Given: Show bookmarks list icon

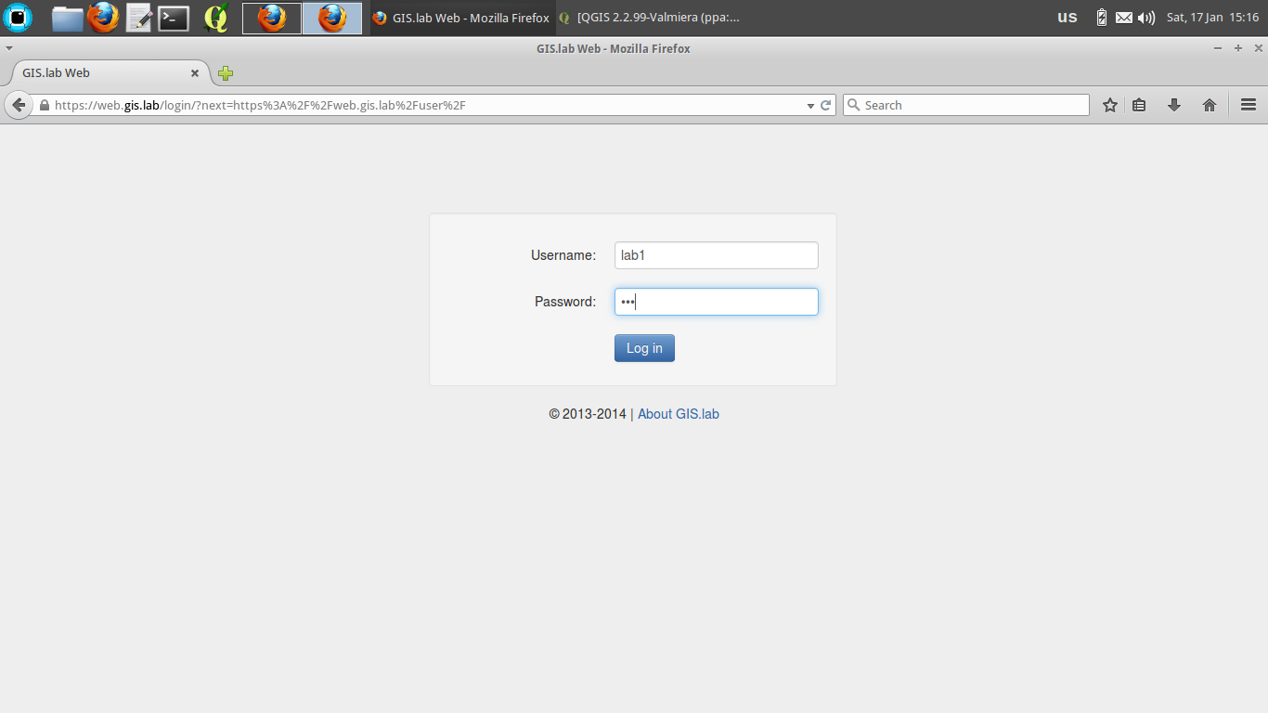Looking at the screenshot, I should coord(1139,105).
